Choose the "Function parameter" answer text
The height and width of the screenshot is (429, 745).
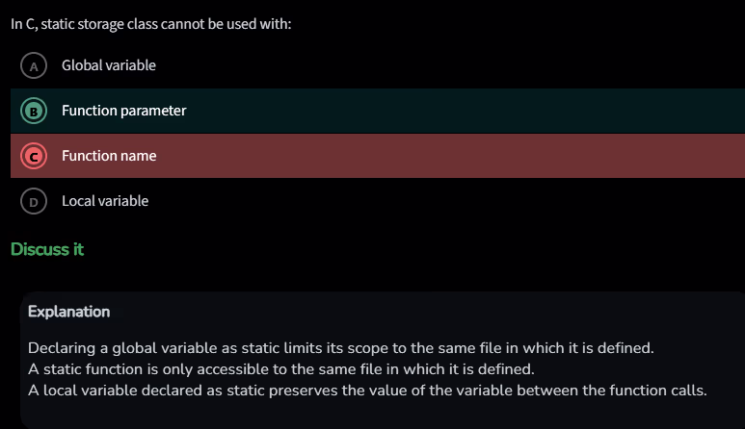pyautogui.click(x=123, y=111)
